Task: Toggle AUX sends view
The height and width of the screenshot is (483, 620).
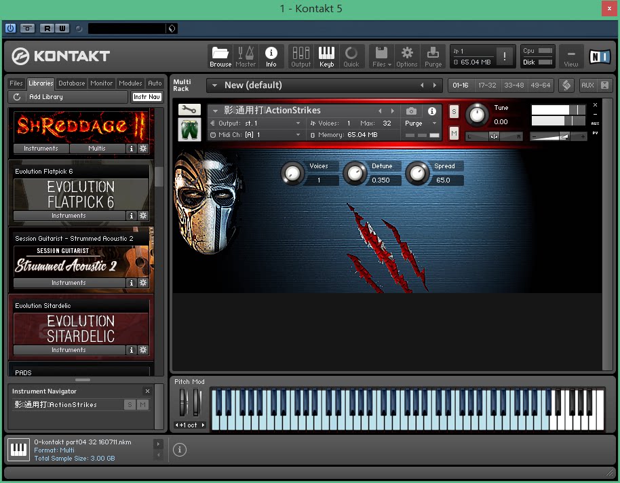Action: click(587, 85)
